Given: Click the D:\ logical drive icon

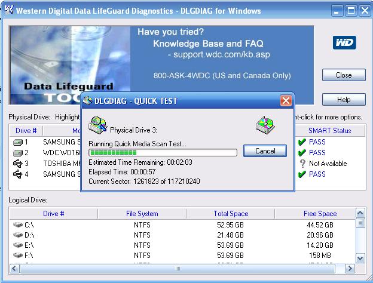Looking at the screenshot, I should coord(18,235).
